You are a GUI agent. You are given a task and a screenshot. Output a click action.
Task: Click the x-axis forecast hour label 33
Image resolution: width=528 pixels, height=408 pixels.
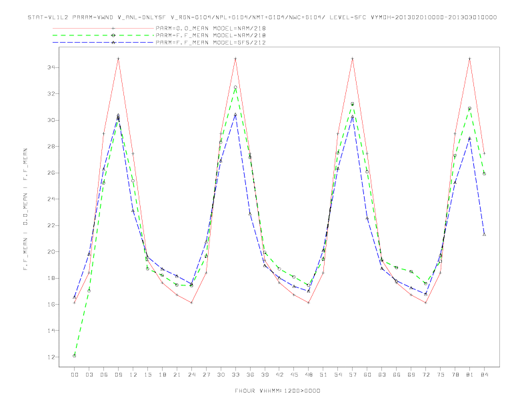click(x=235, y=375)
